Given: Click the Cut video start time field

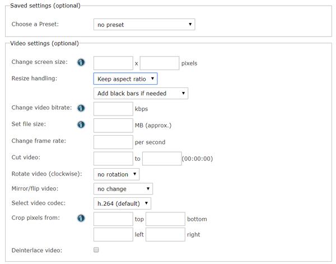Looking at the screenshot, I should pos(113,159).
